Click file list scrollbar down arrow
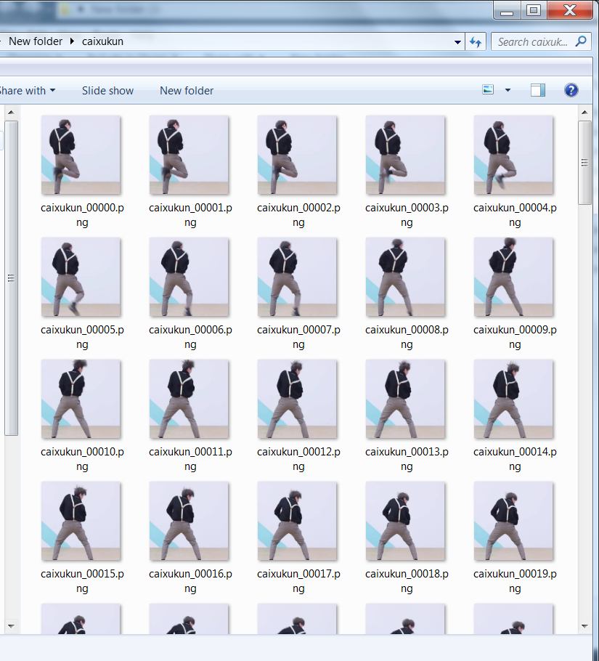This screenshot has width=599, height=661. (x=584, y=626)
